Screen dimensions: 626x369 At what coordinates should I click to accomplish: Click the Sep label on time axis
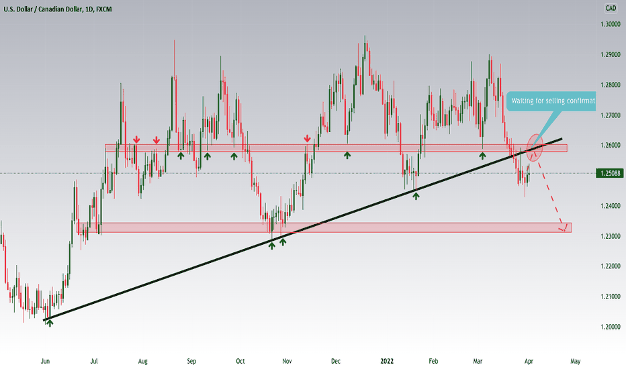(191, 361)
